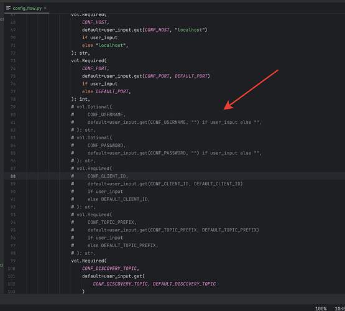
Task: Click CONF_DISCOVERY_TOPIC on line 100
Action: point(109,269)
